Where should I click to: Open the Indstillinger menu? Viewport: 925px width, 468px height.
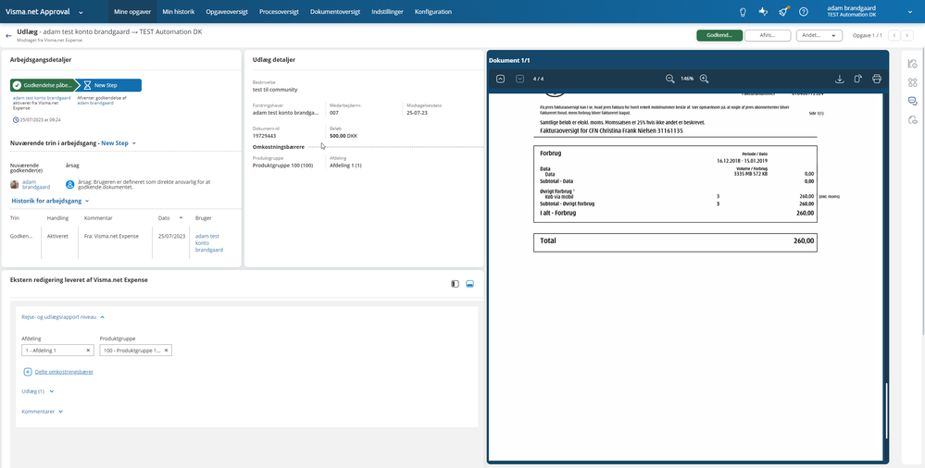[x=387, y=12]
